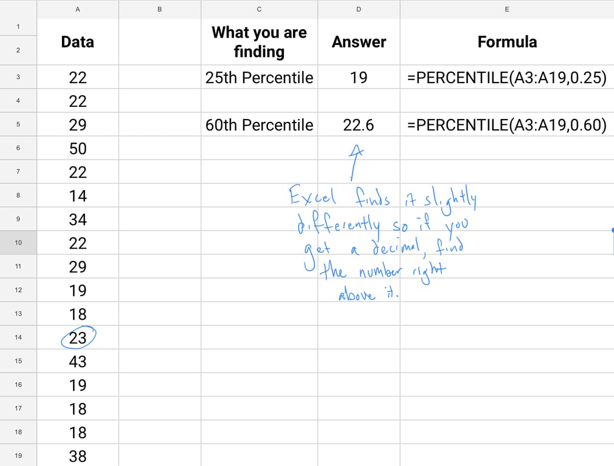
Task: Click the Answer heading cell
Action: click(x=359, y=42)
